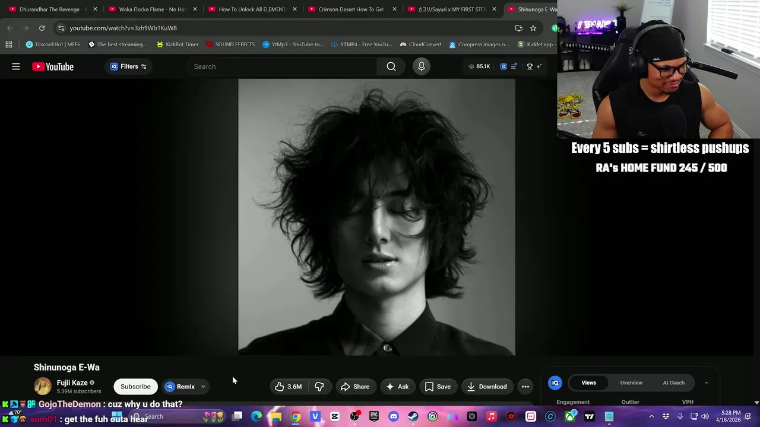Dislike the Shinunoga E-Wa video
The width and height of the screenshot is (760, 427).
click(x=319, y=387)
